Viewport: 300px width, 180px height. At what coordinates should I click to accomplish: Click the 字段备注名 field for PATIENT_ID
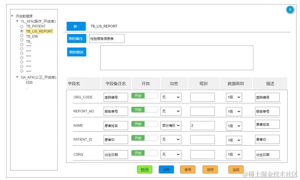click(116, 139)
